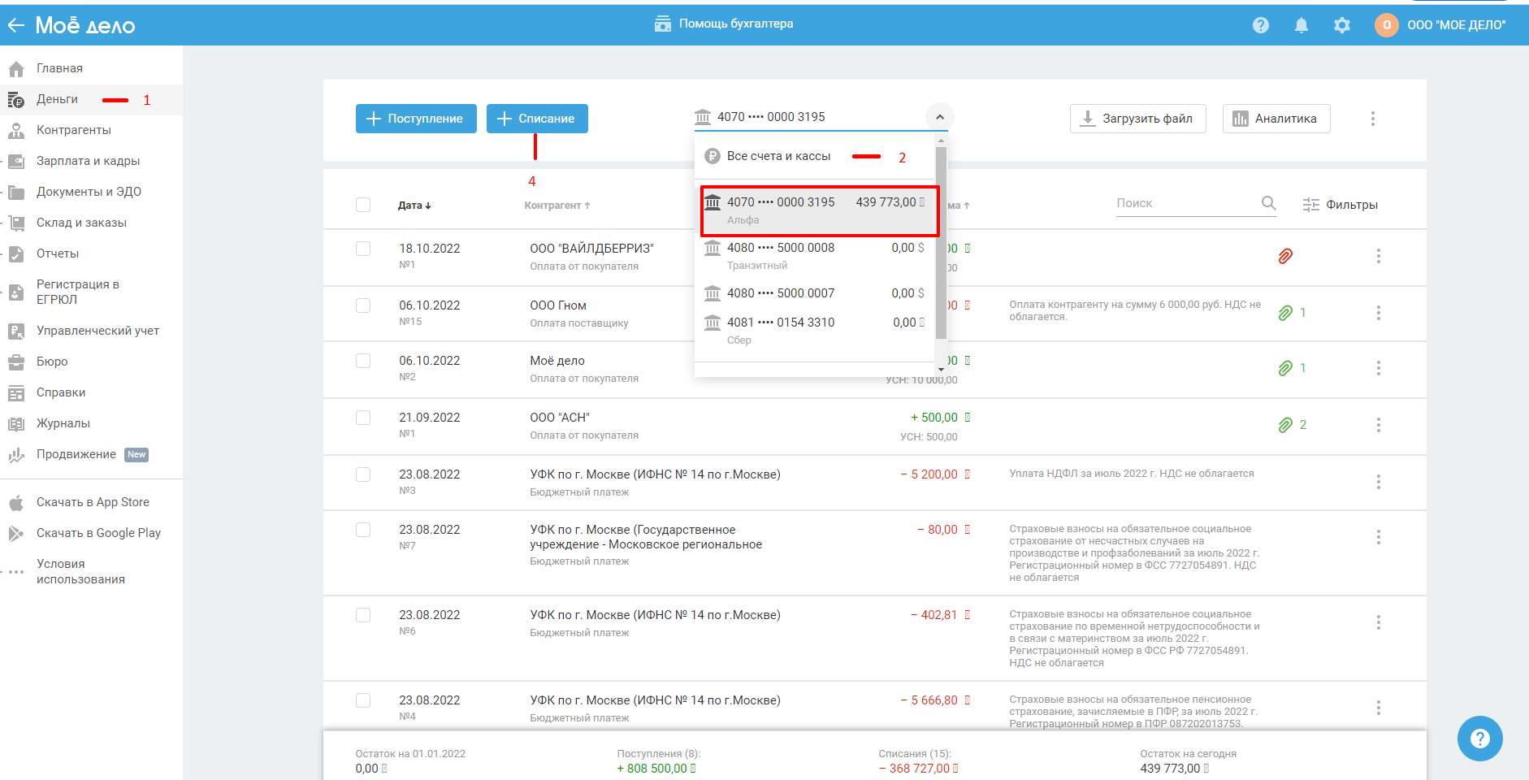Select transit account 4080 5000 0008
The width and height of the screenshot is (1529, 780).
pos(815,256)
